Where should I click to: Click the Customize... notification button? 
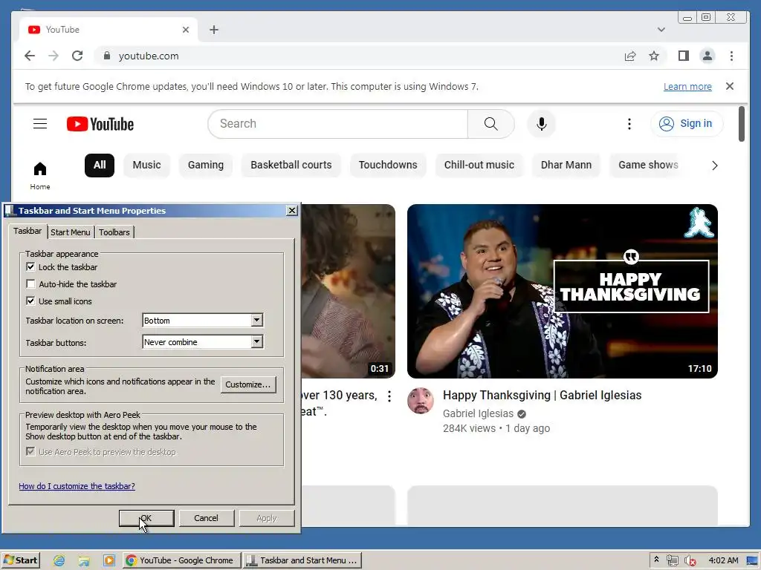248,384
